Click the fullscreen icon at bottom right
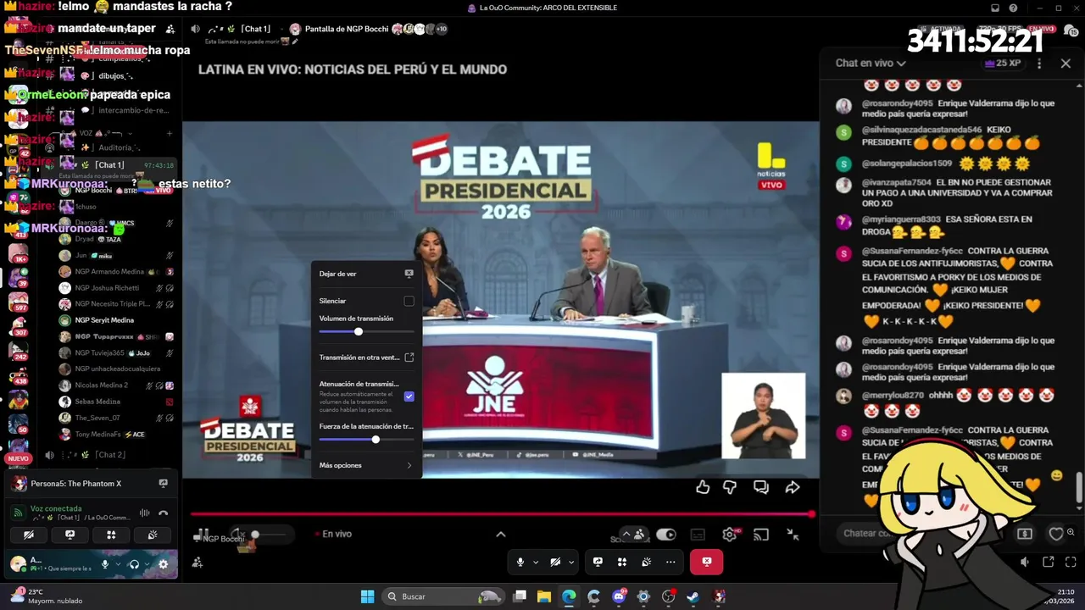Viewport: 1085px width, 610px height. pos(1071,562)
